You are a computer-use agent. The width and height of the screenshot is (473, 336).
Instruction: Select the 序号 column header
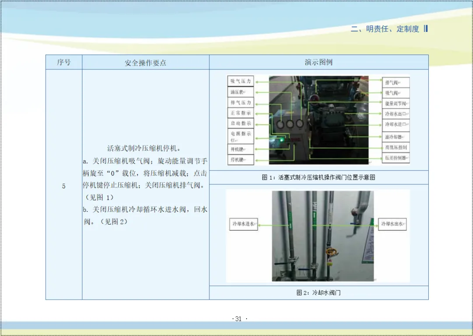click(x=64, y=62)
